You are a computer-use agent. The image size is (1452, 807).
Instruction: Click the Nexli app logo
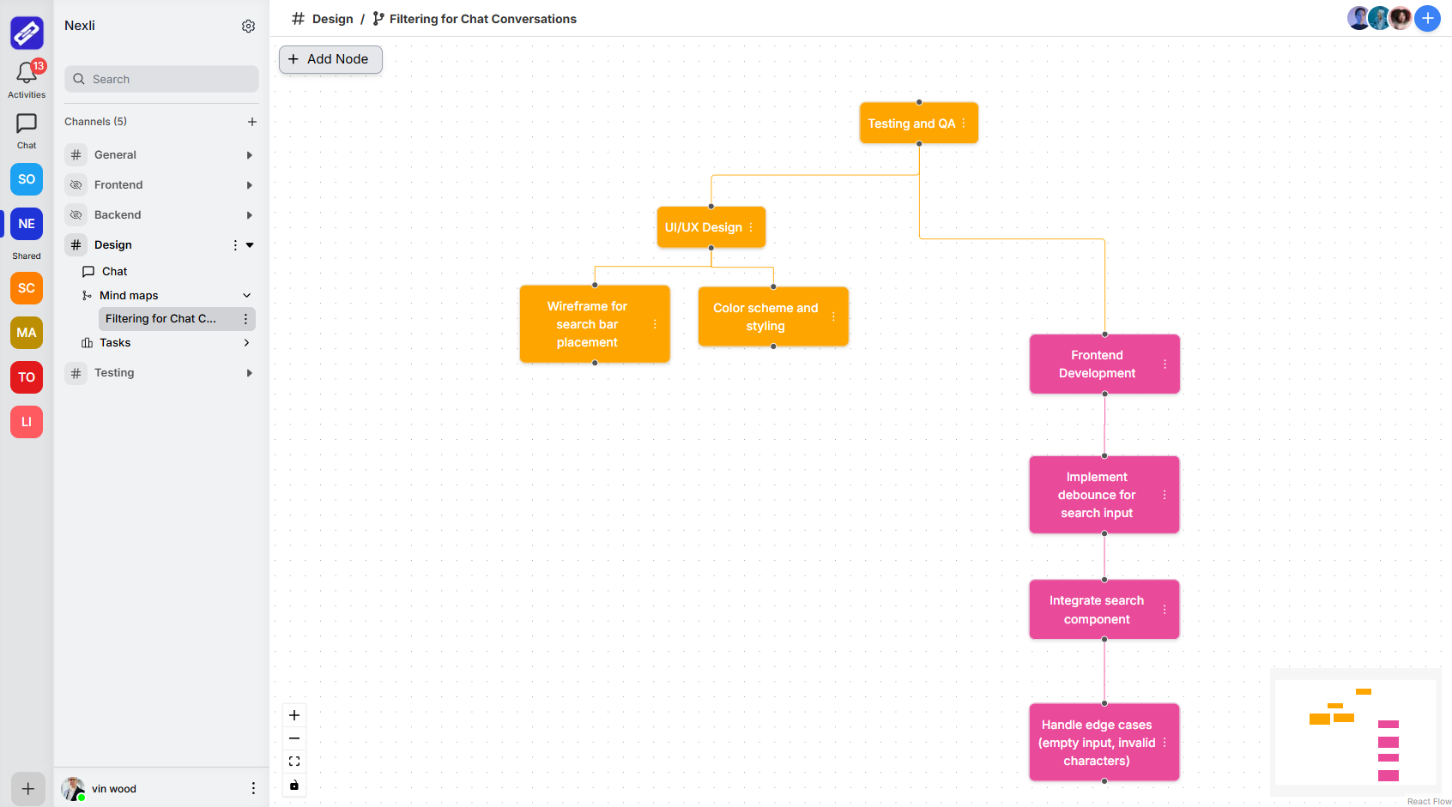(x=27, y=33)
